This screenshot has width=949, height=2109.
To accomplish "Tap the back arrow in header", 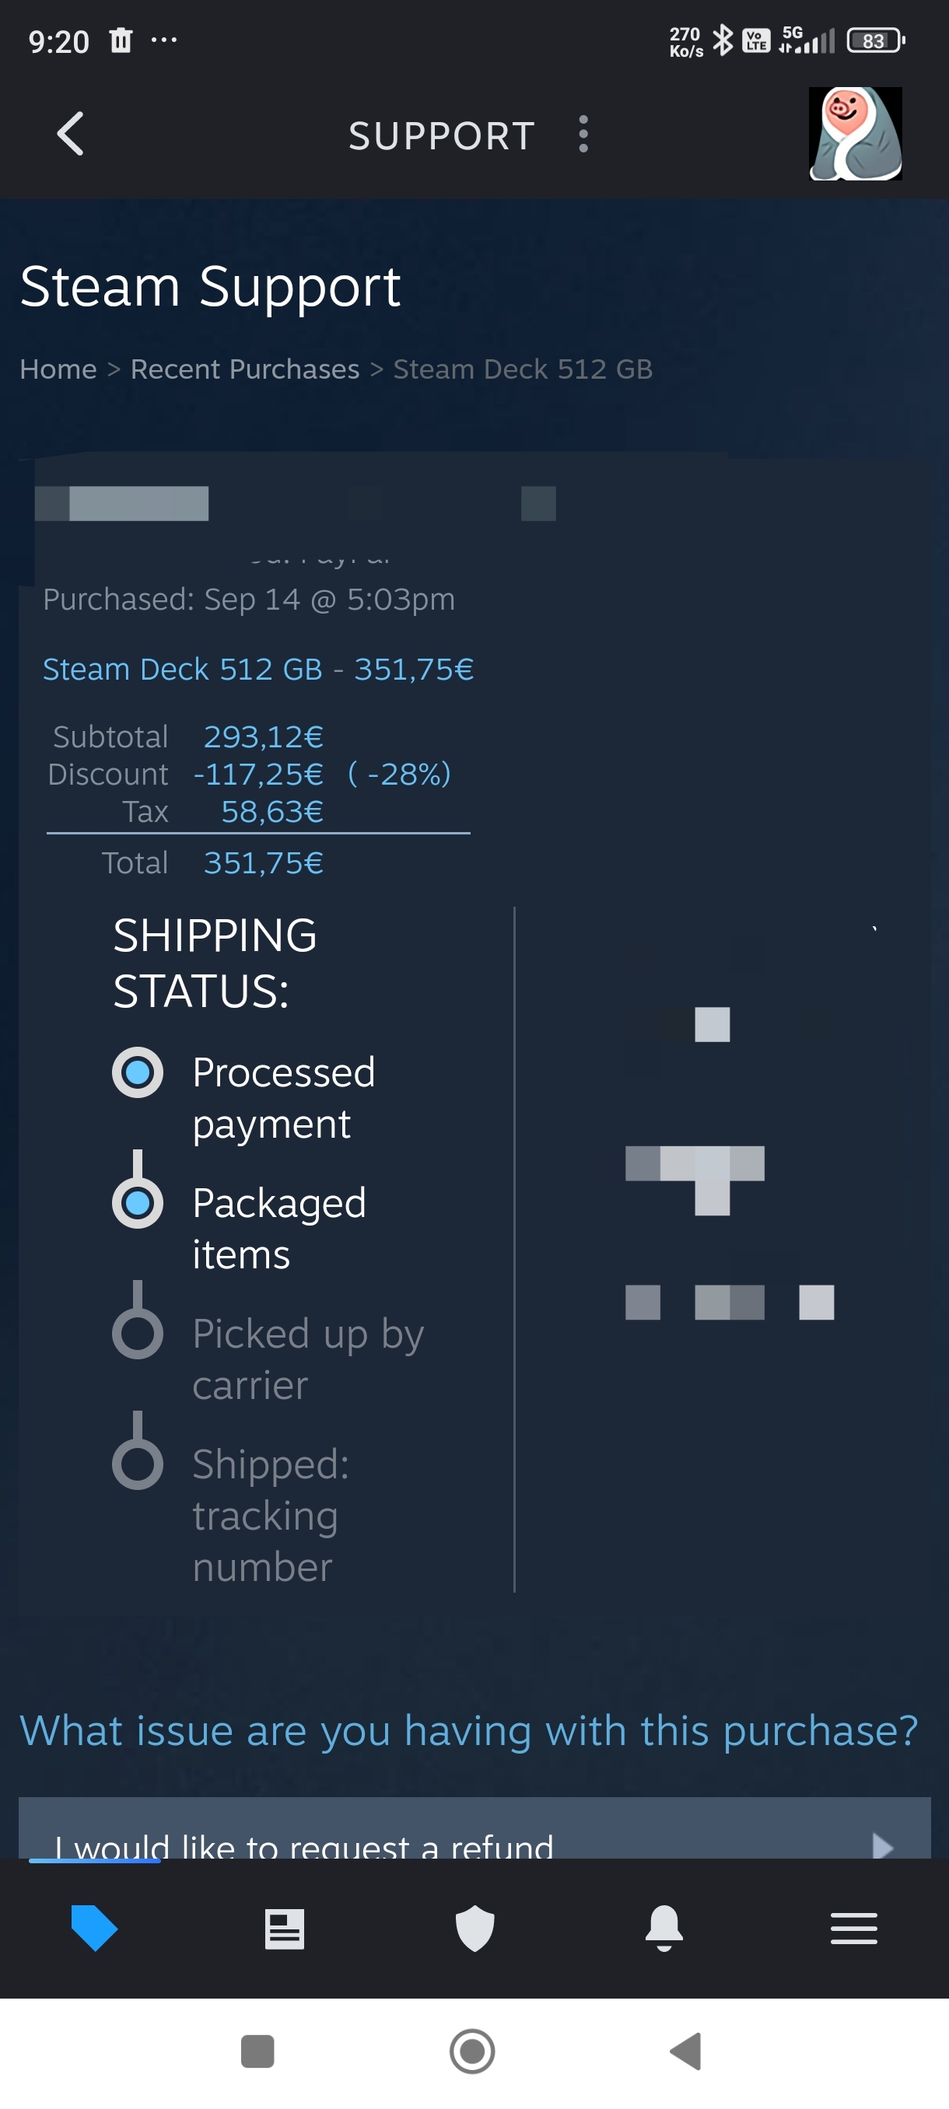I will tap(71, 135).
